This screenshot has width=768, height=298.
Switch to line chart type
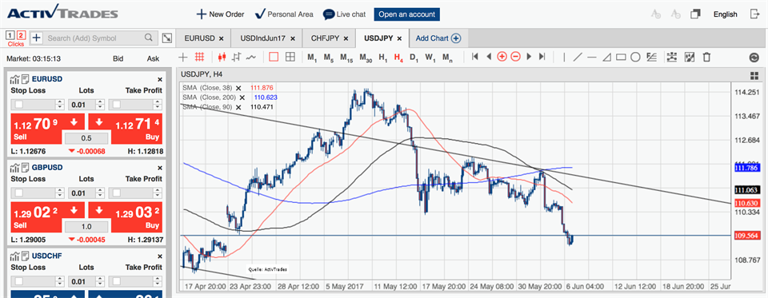251,58
